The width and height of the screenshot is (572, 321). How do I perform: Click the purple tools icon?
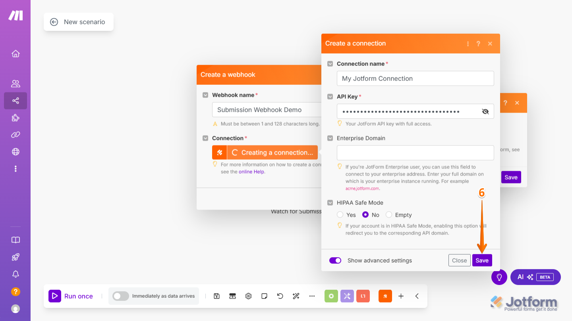click(x=347, y=296)
